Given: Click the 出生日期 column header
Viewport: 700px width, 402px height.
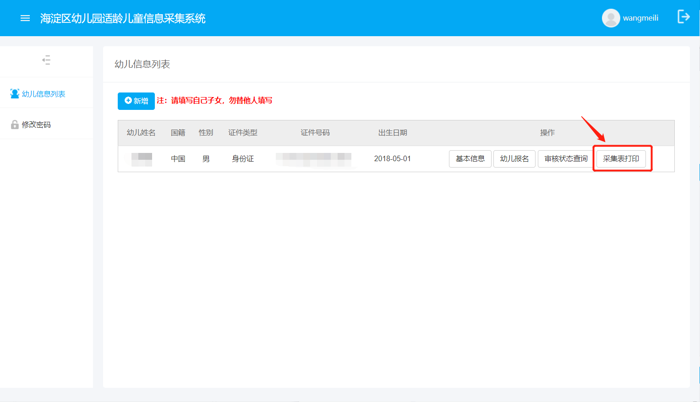Looking at the screenshot, I should tap(393, 133).
